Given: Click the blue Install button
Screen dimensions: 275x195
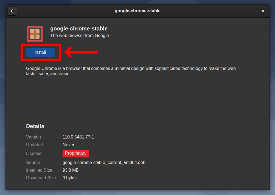Looking at the screenshot, I should [40, 52].
